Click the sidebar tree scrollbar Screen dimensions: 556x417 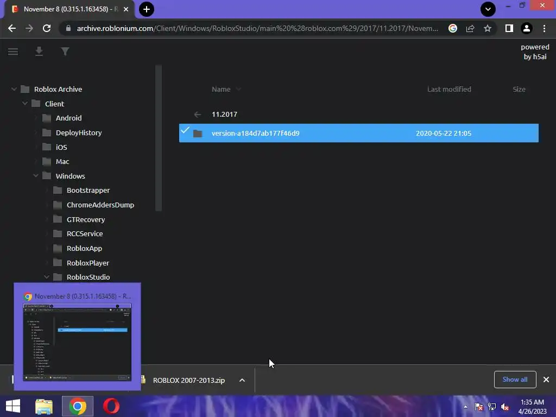coord(159,138)
